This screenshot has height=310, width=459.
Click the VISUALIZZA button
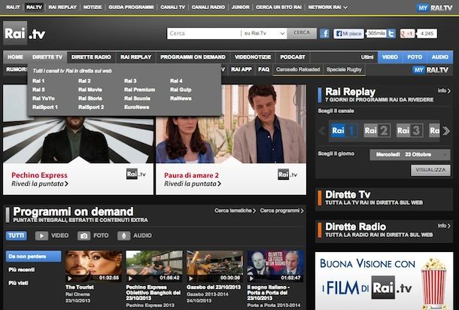click(430, 170)
